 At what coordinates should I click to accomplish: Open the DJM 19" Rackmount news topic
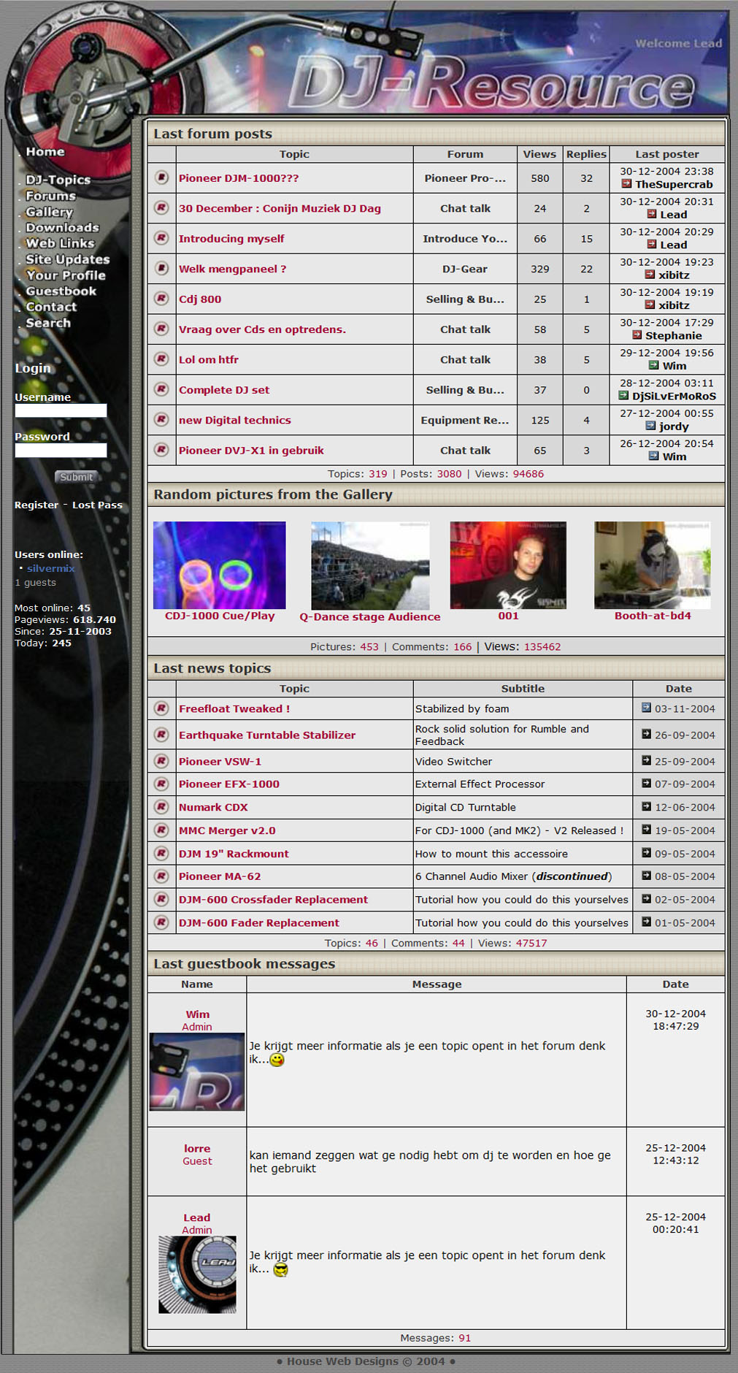(x=234, y=854)
